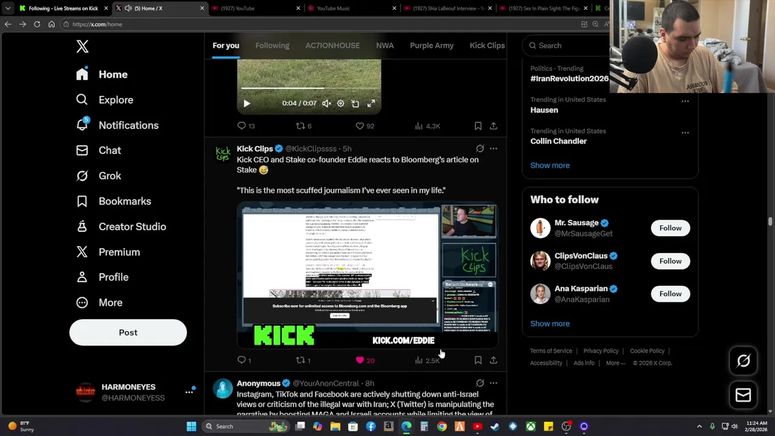Toggle video picture-in-picture icon

tap(355, 104)
